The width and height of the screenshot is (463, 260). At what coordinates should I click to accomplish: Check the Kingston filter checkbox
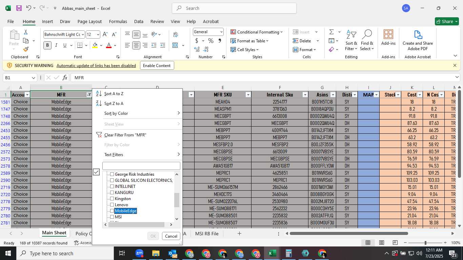(112, 199)
